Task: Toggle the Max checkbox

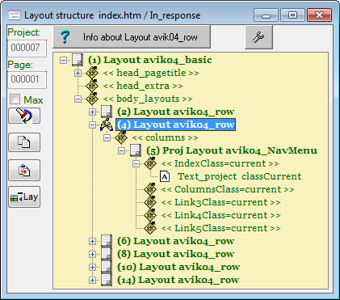Action: pos(15,99)
